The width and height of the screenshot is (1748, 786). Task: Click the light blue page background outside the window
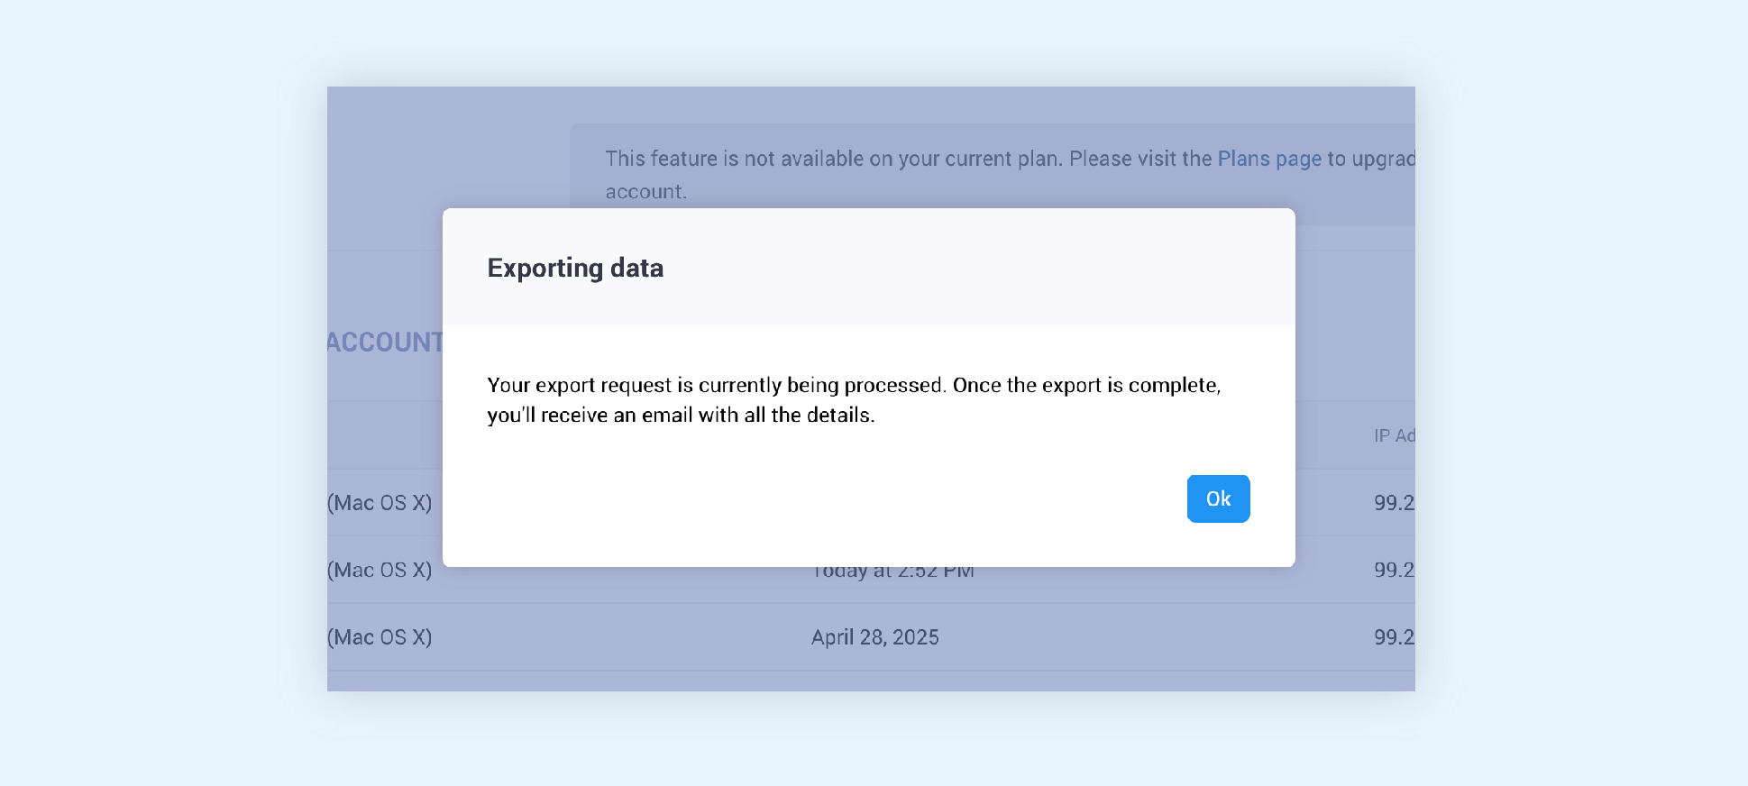[162, 406]
